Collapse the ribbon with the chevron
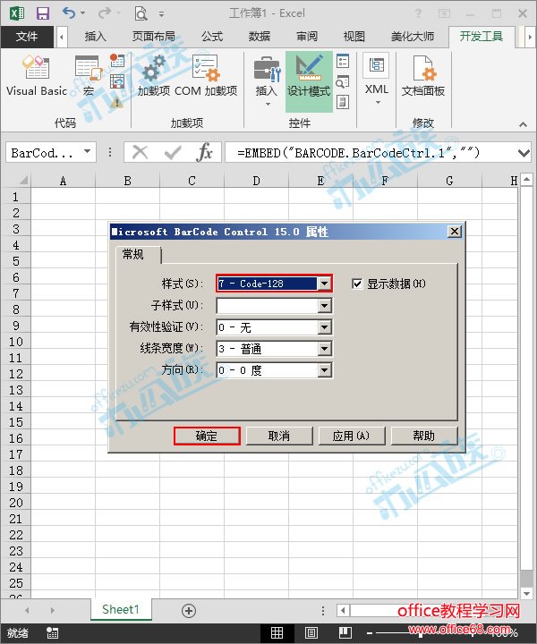 click(x=523, y=124)
